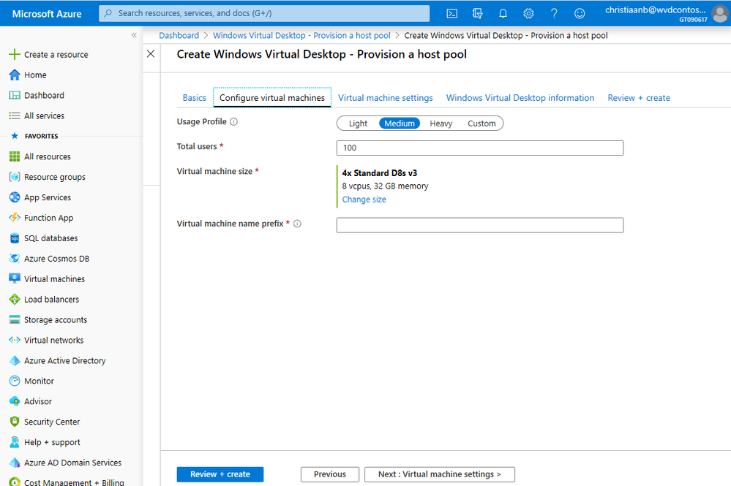Open portal settings gear icon

(x=528, y=13)
